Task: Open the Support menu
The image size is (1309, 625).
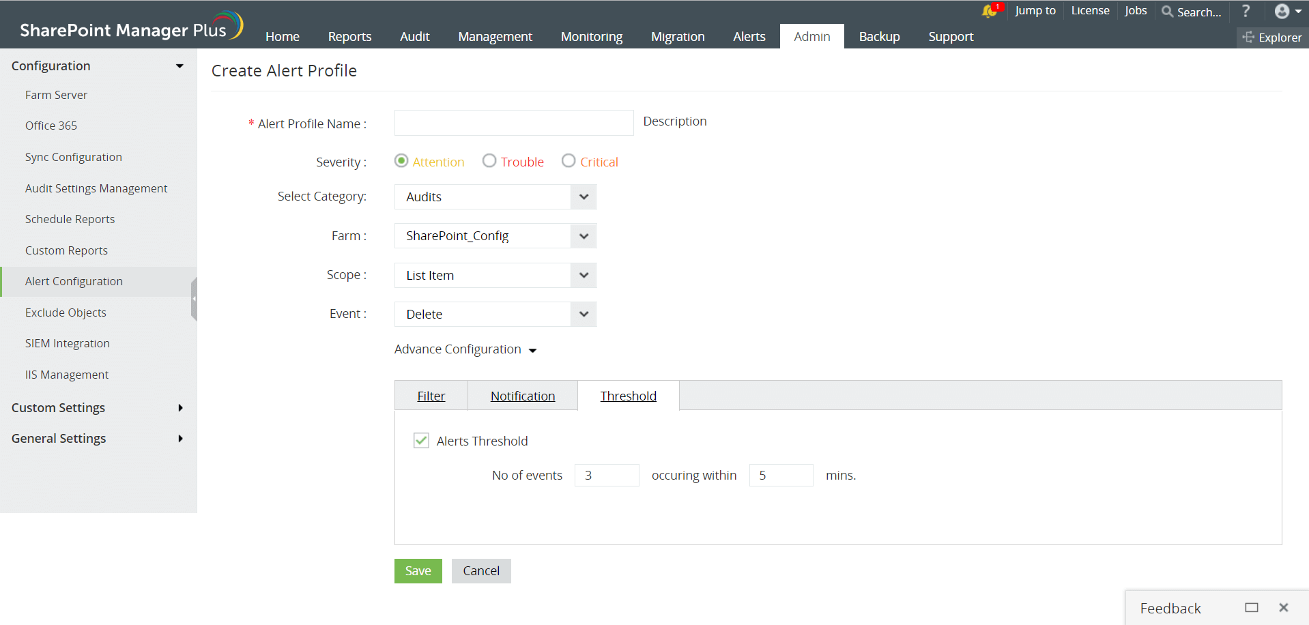Action: pyautogui.click(x=951, y=37)
